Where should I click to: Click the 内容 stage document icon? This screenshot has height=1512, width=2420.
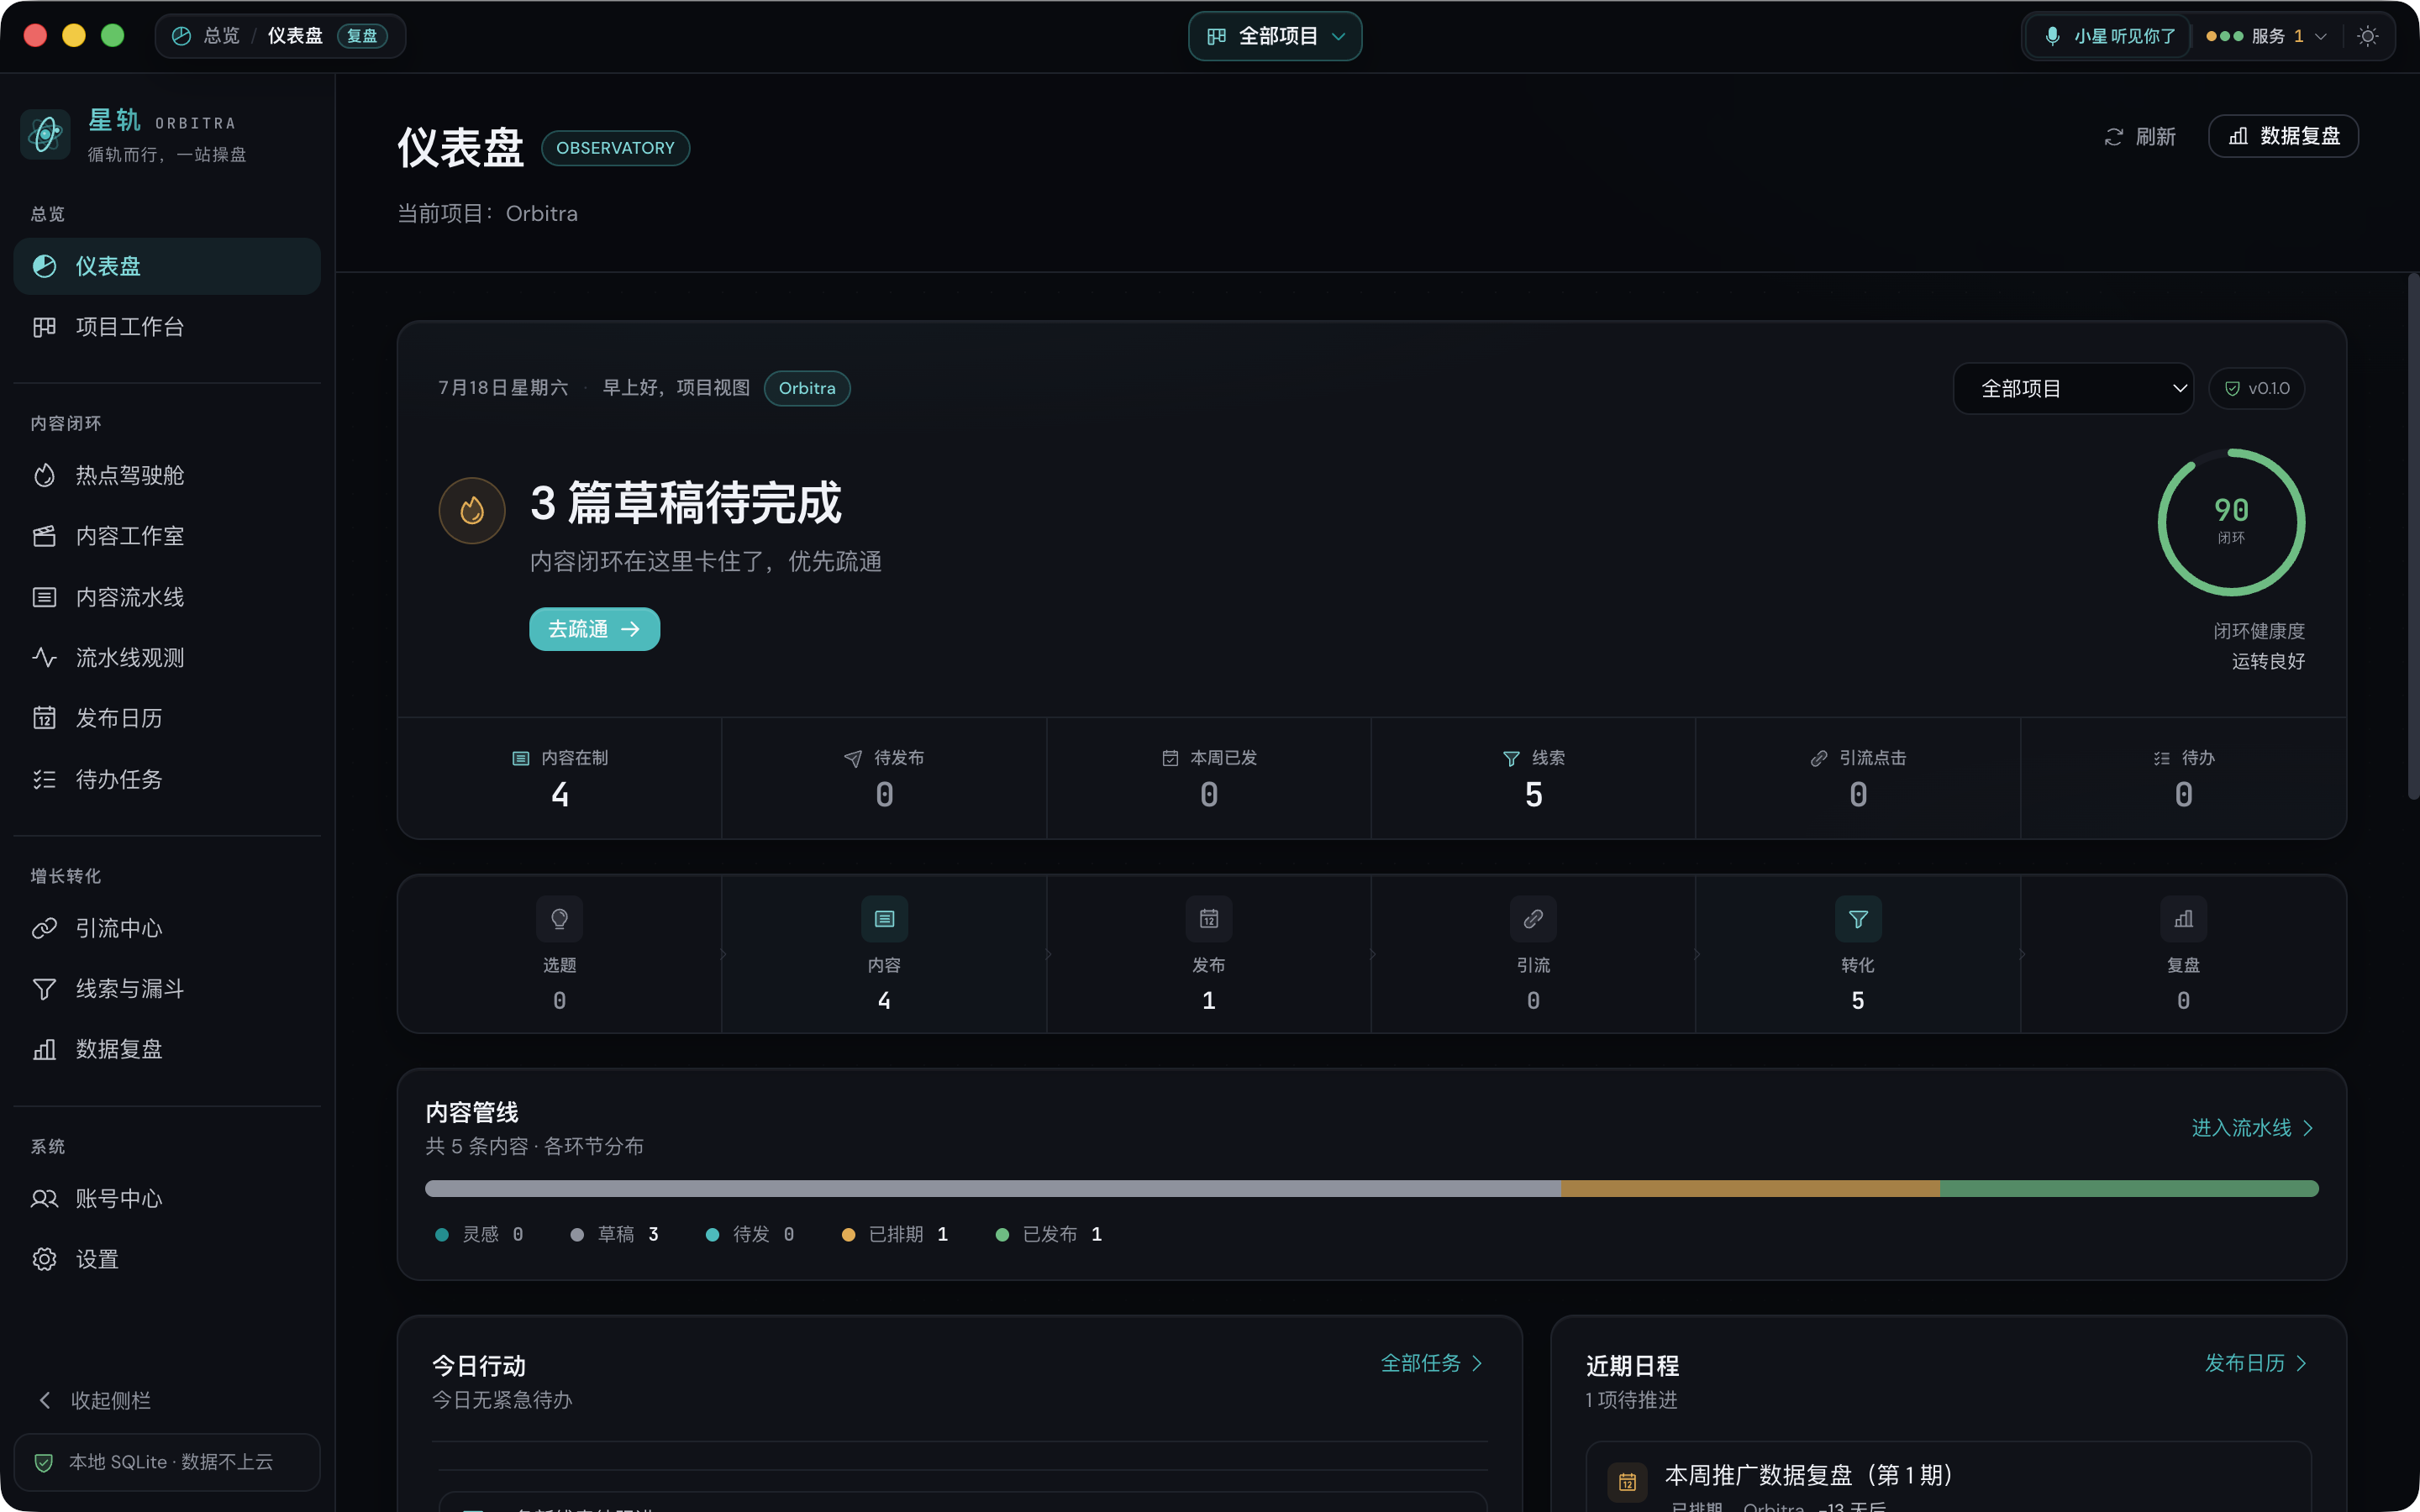[x=884, y=919]
